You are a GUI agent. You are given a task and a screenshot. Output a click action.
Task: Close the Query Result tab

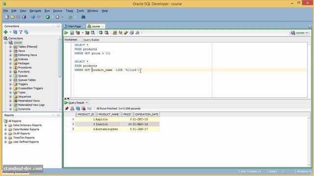click(87, 103)
